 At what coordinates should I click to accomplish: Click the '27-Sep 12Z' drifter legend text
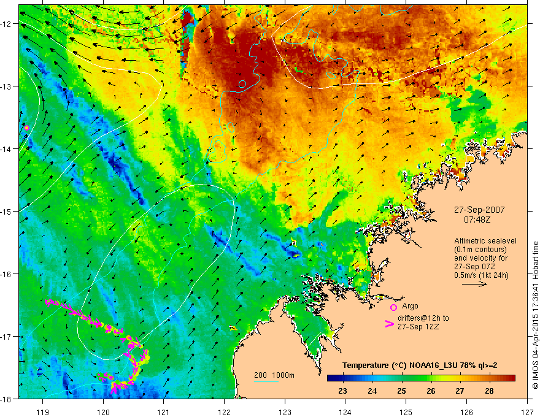[418, 327]
